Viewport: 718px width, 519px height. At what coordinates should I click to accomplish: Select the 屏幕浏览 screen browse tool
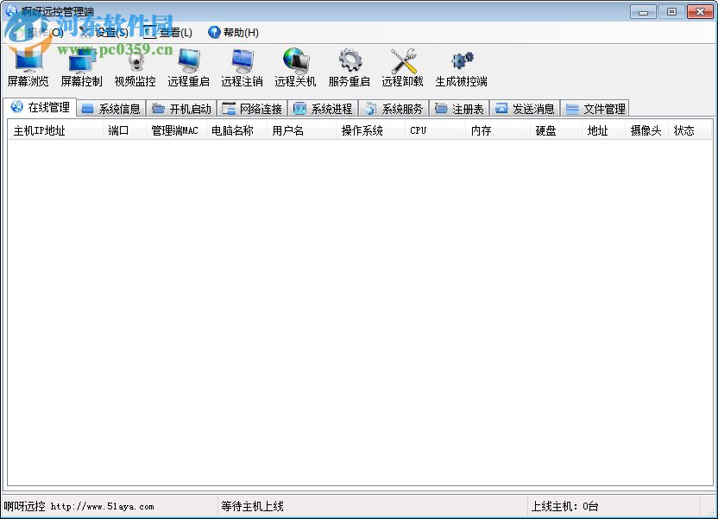(x=29, y=67)
